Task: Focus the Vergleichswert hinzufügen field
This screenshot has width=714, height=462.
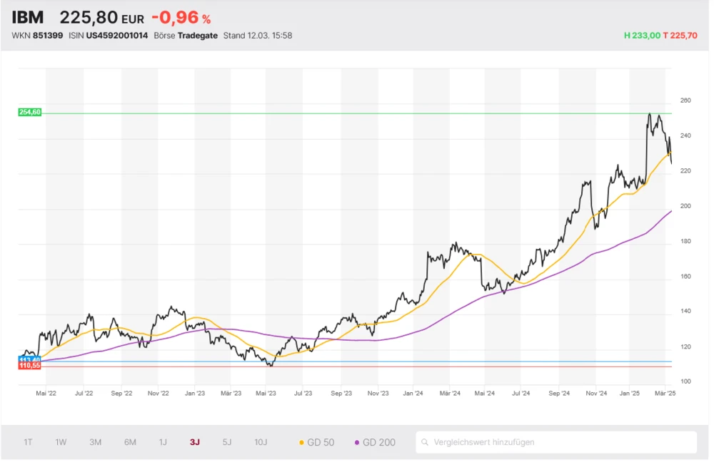Action: 557,442
